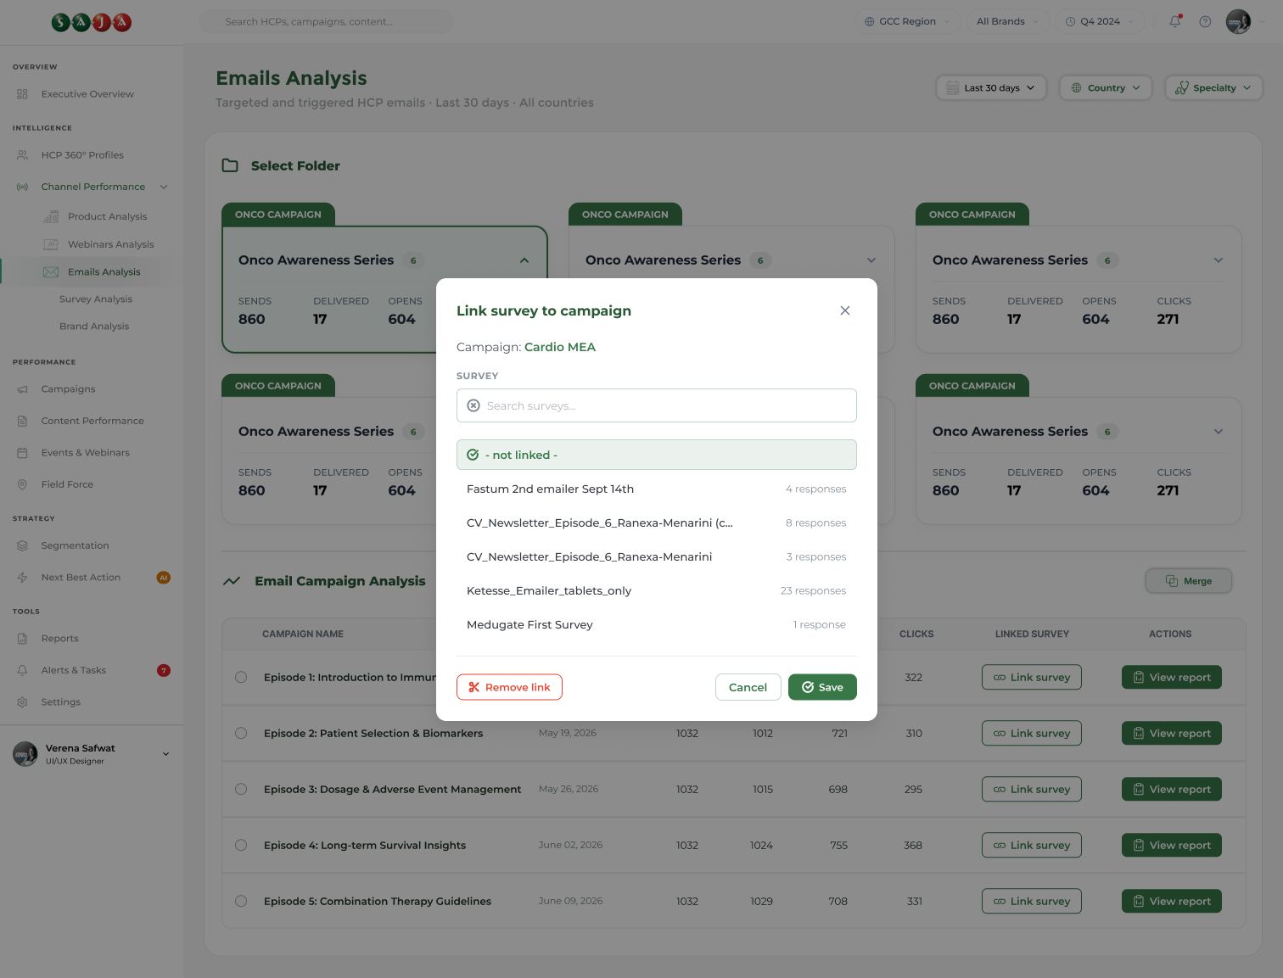Collapse Channel Performance menu chevron
The height and width of the screenshot is (978, 1283).
pos(164,187)
